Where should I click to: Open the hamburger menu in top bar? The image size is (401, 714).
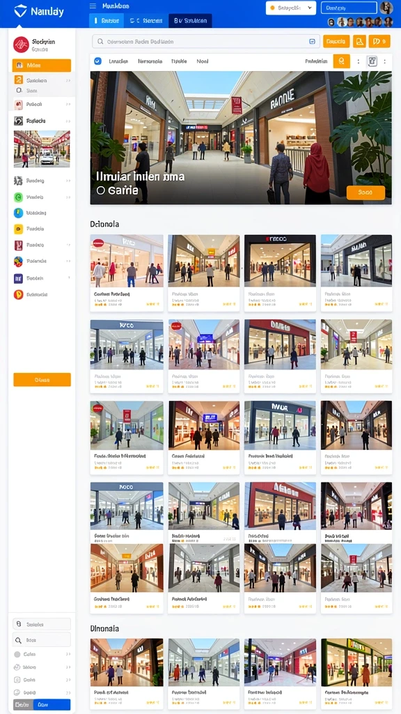(x=93, y=6)
